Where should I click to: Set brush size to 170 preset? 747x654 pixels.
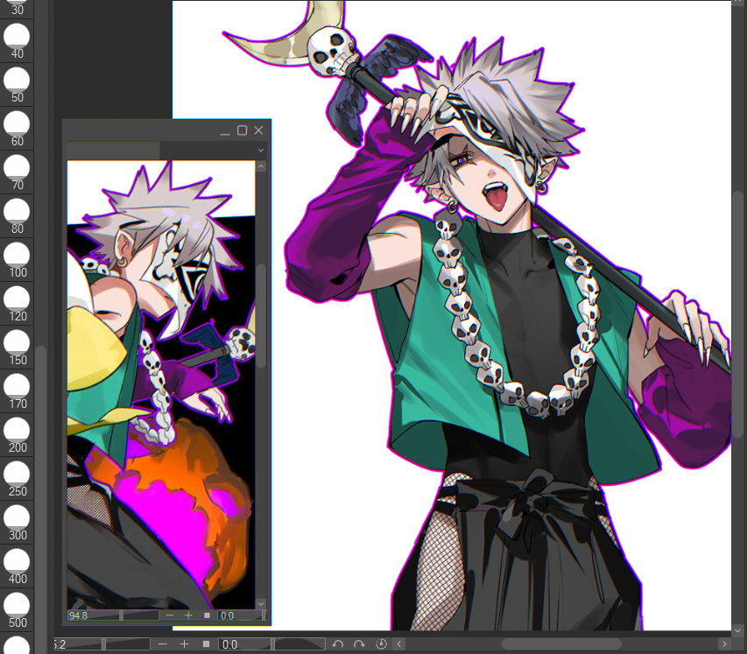click(17, 391)
